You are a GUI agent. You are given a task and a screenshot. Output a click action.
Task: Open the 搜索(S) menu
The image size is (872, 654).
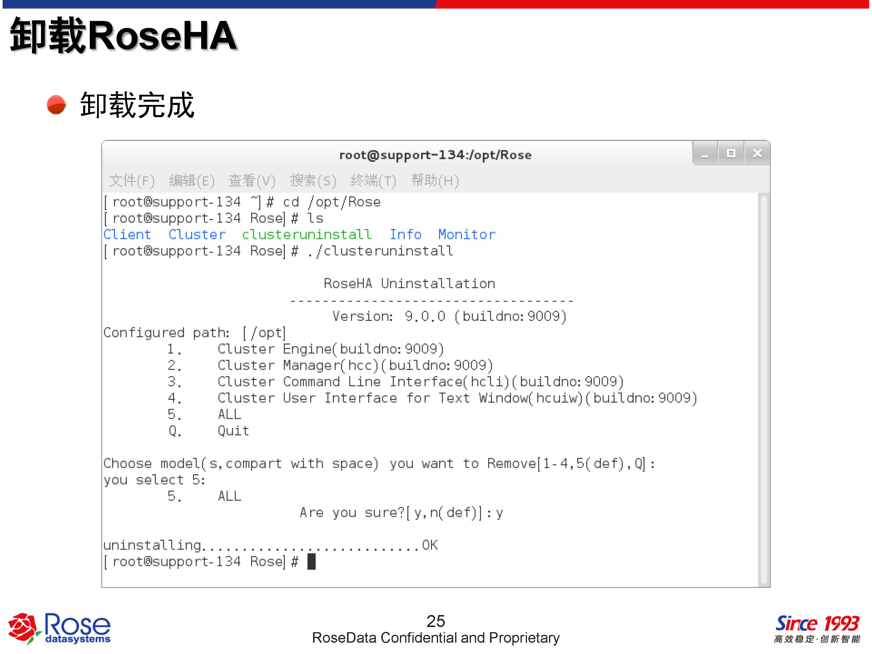click(313, 181)
